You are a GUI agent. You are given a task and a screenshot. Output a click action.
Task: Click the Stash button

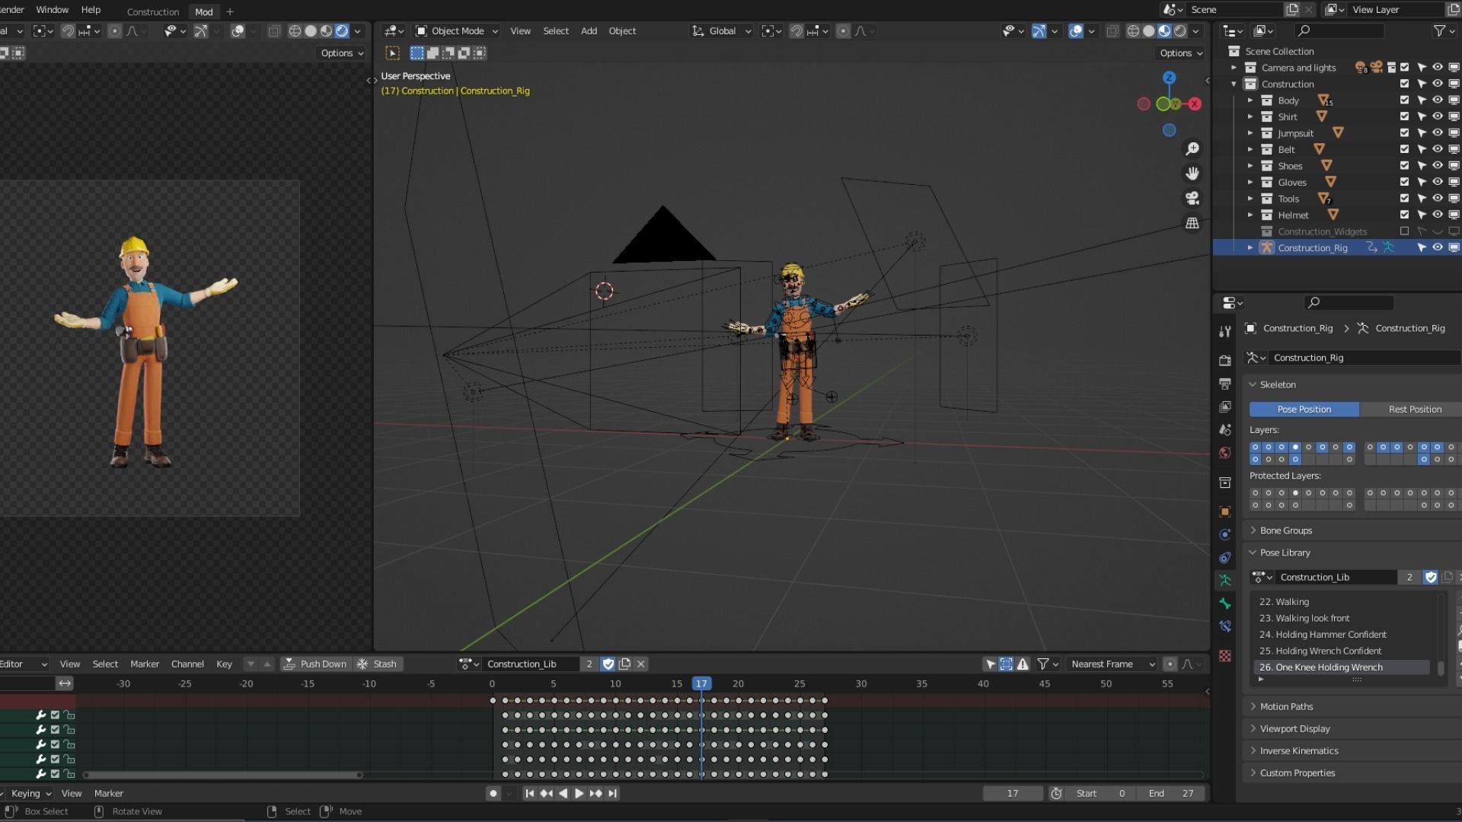[x=377, y=664]
